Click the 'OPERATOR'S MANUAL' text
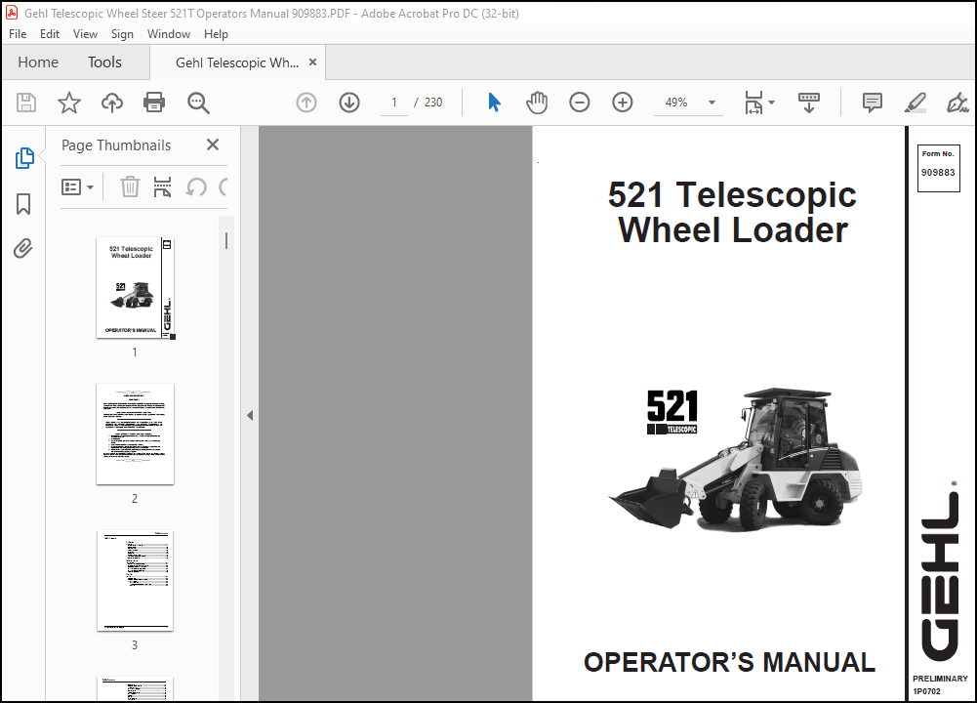977x703 pixels. point(729,663)
